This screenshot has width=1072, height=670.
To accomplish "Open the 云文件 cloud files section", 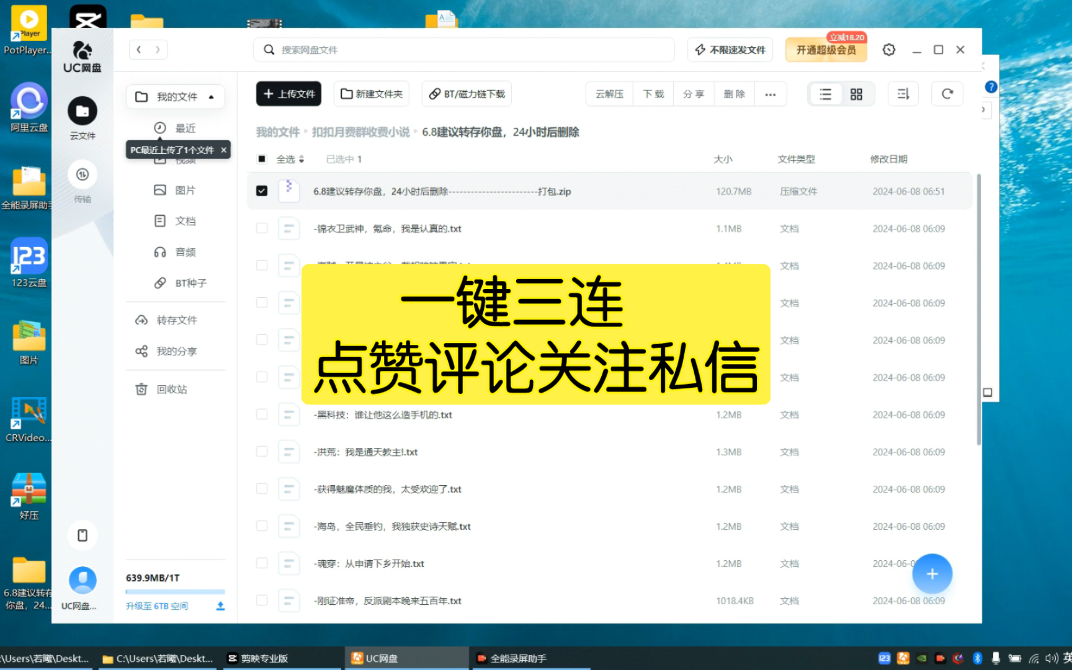I will pyautogui.click(x=83, y=118).
